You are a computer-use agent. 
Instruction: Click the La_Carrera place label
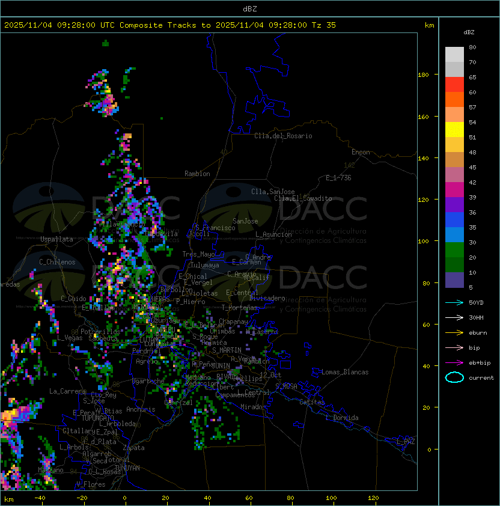pyautogui.click(x=67, y=391)
